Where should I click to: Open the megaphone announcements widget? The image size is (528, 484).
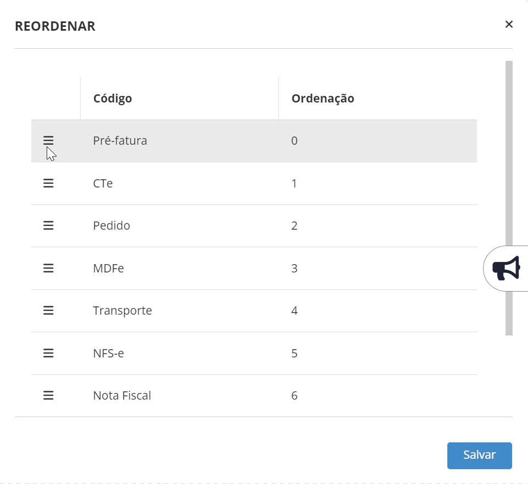tap(506, 269)
